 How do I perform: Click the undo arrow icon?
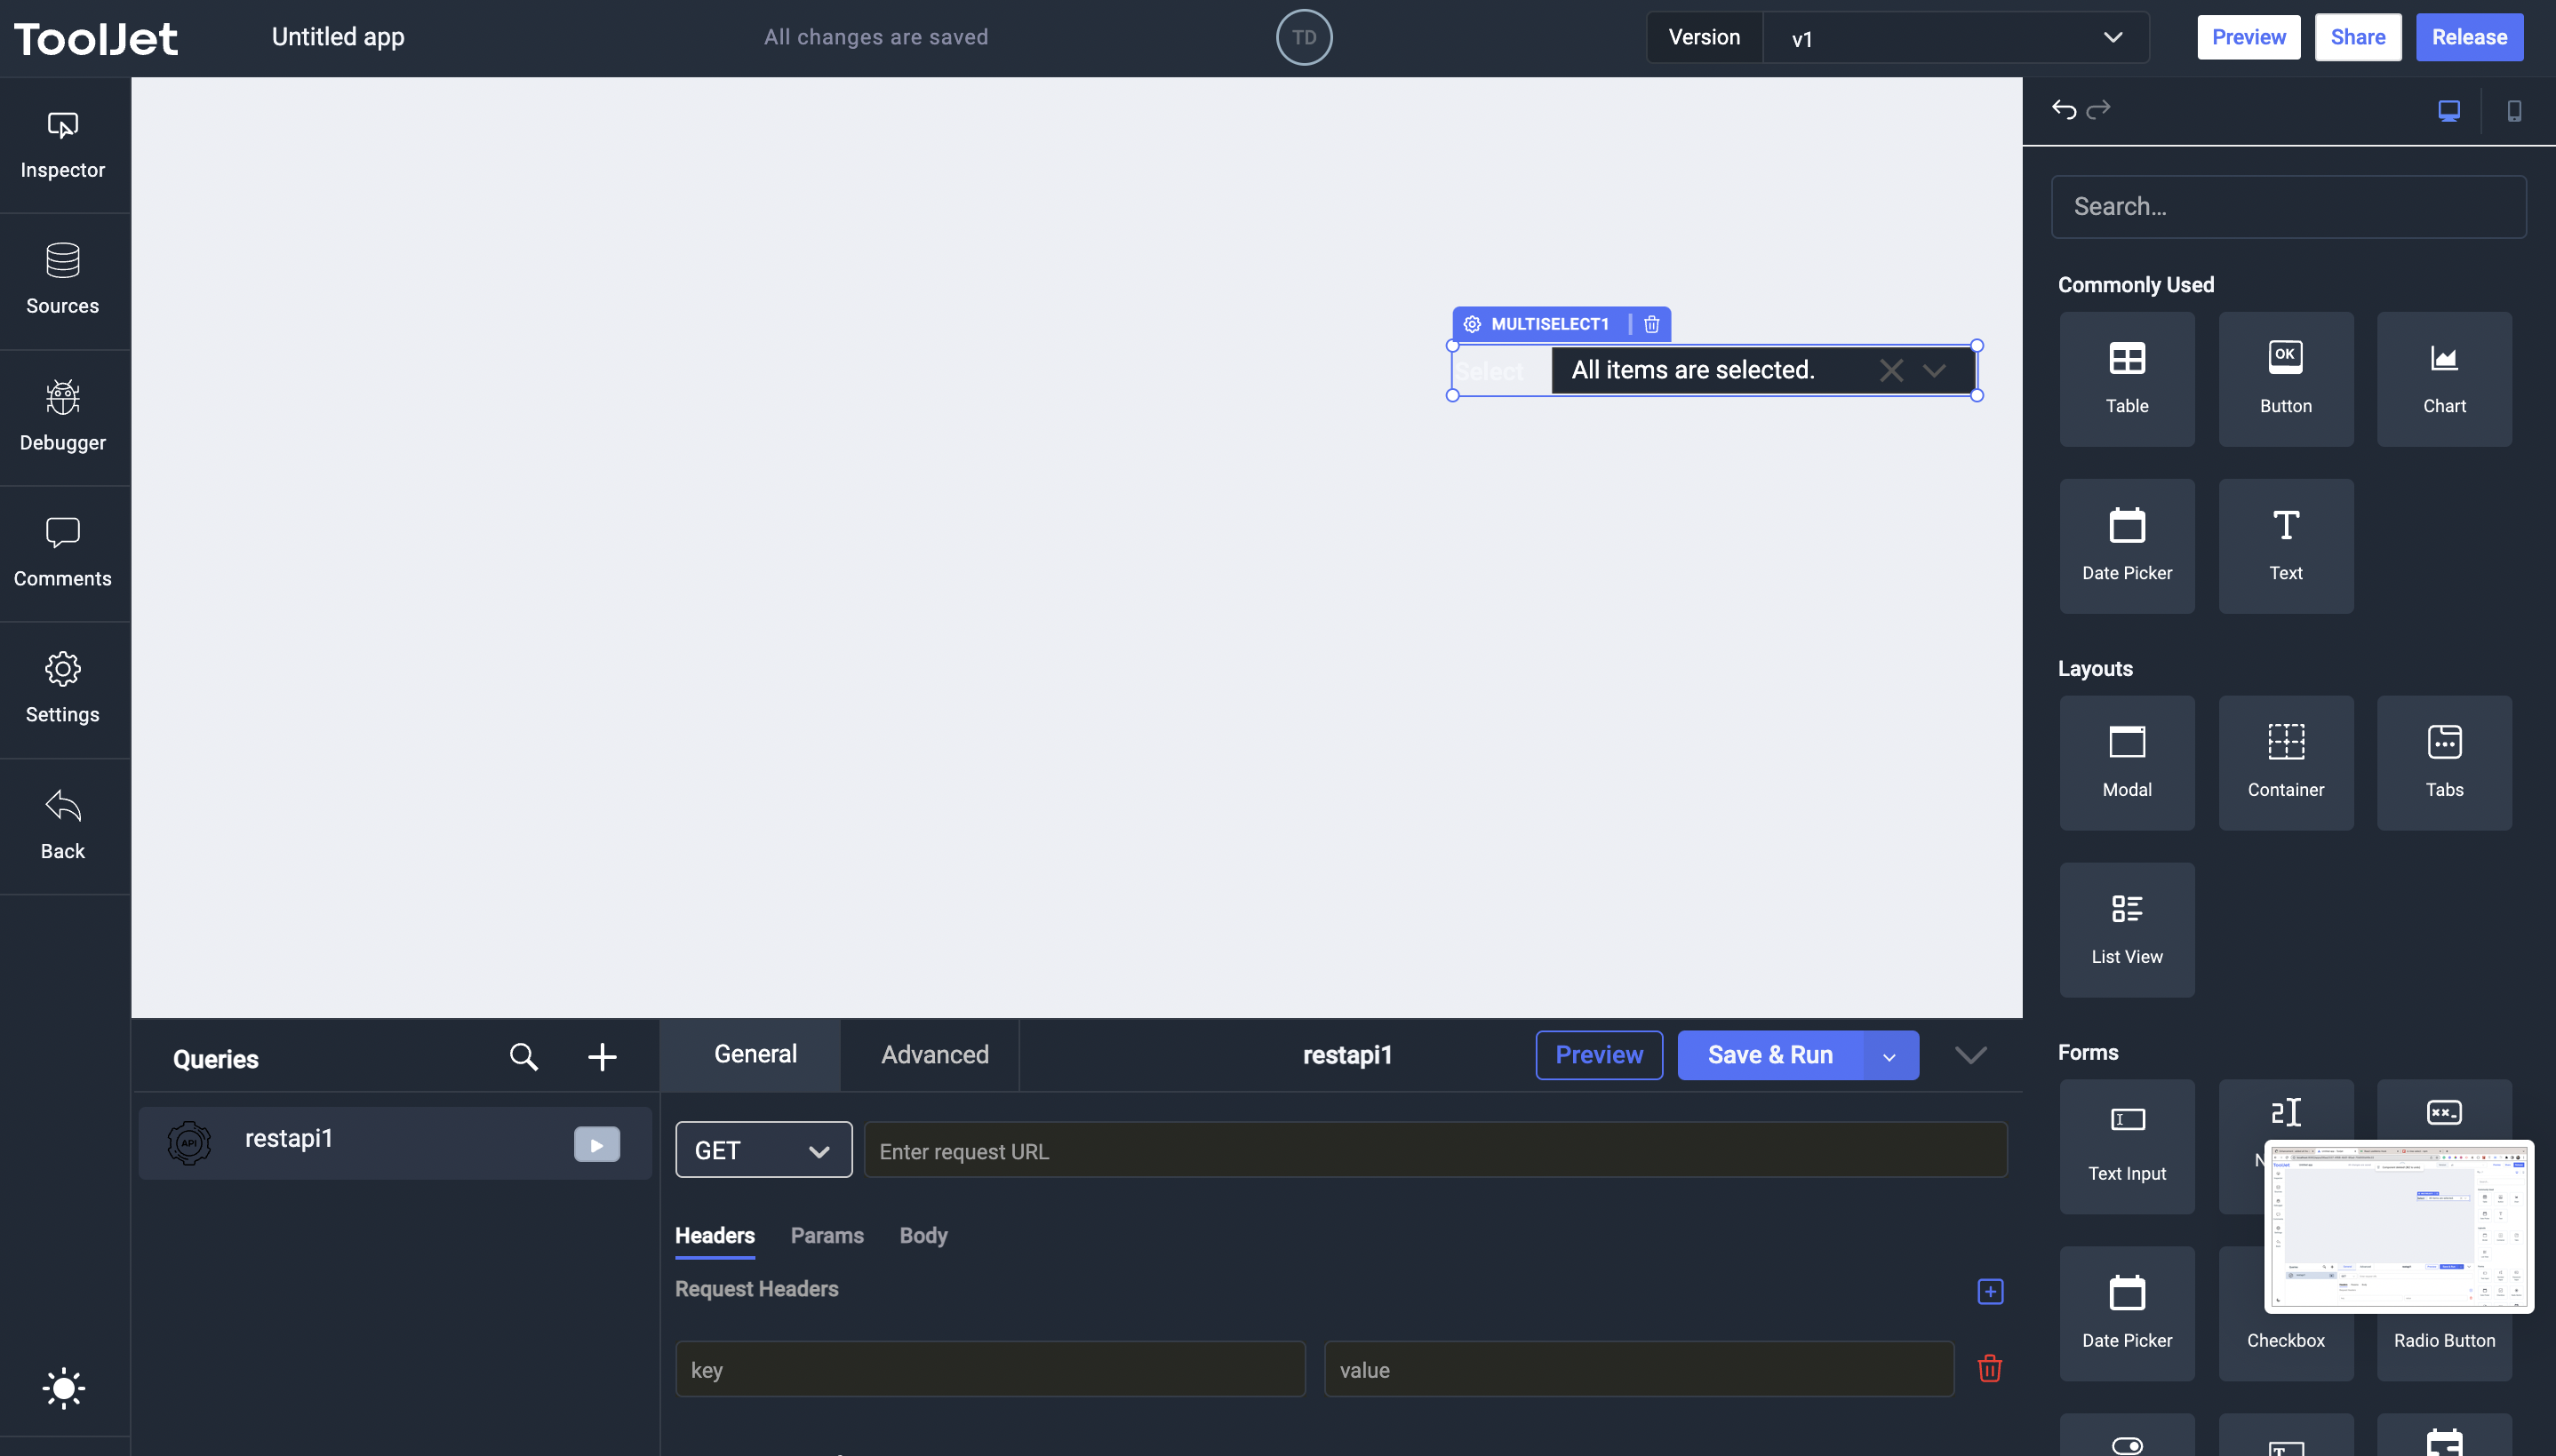(2064, 109)
